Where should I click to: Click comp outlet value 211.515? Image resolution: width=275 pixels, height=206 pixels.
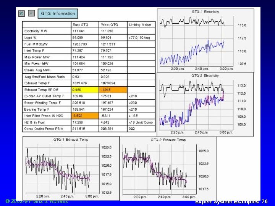pos(79,129)
